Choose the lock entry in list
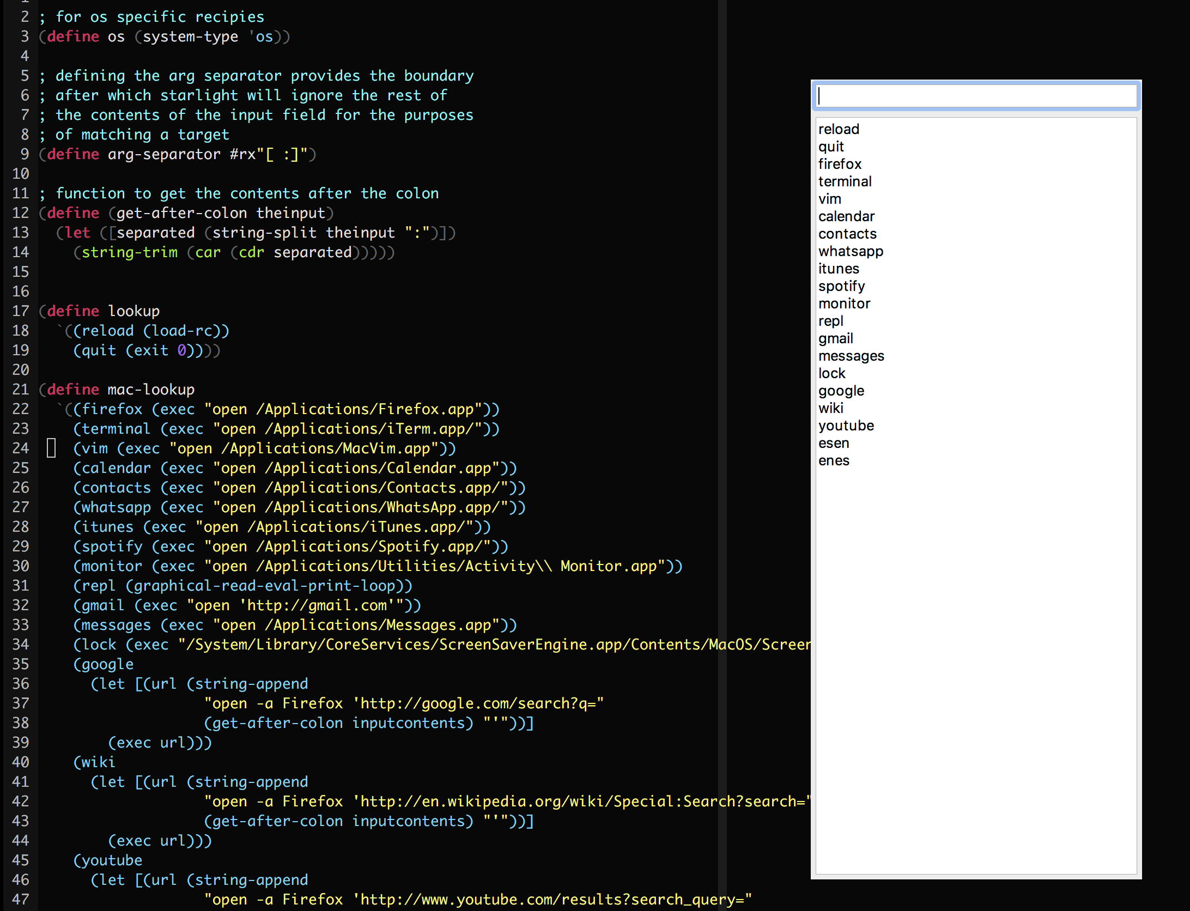 tap(831, 373)
